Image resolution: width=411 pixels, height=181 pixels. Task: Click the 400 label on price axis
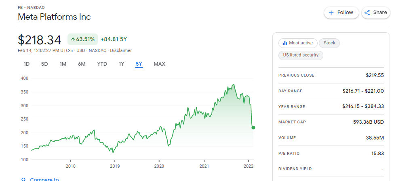[25, 79]
